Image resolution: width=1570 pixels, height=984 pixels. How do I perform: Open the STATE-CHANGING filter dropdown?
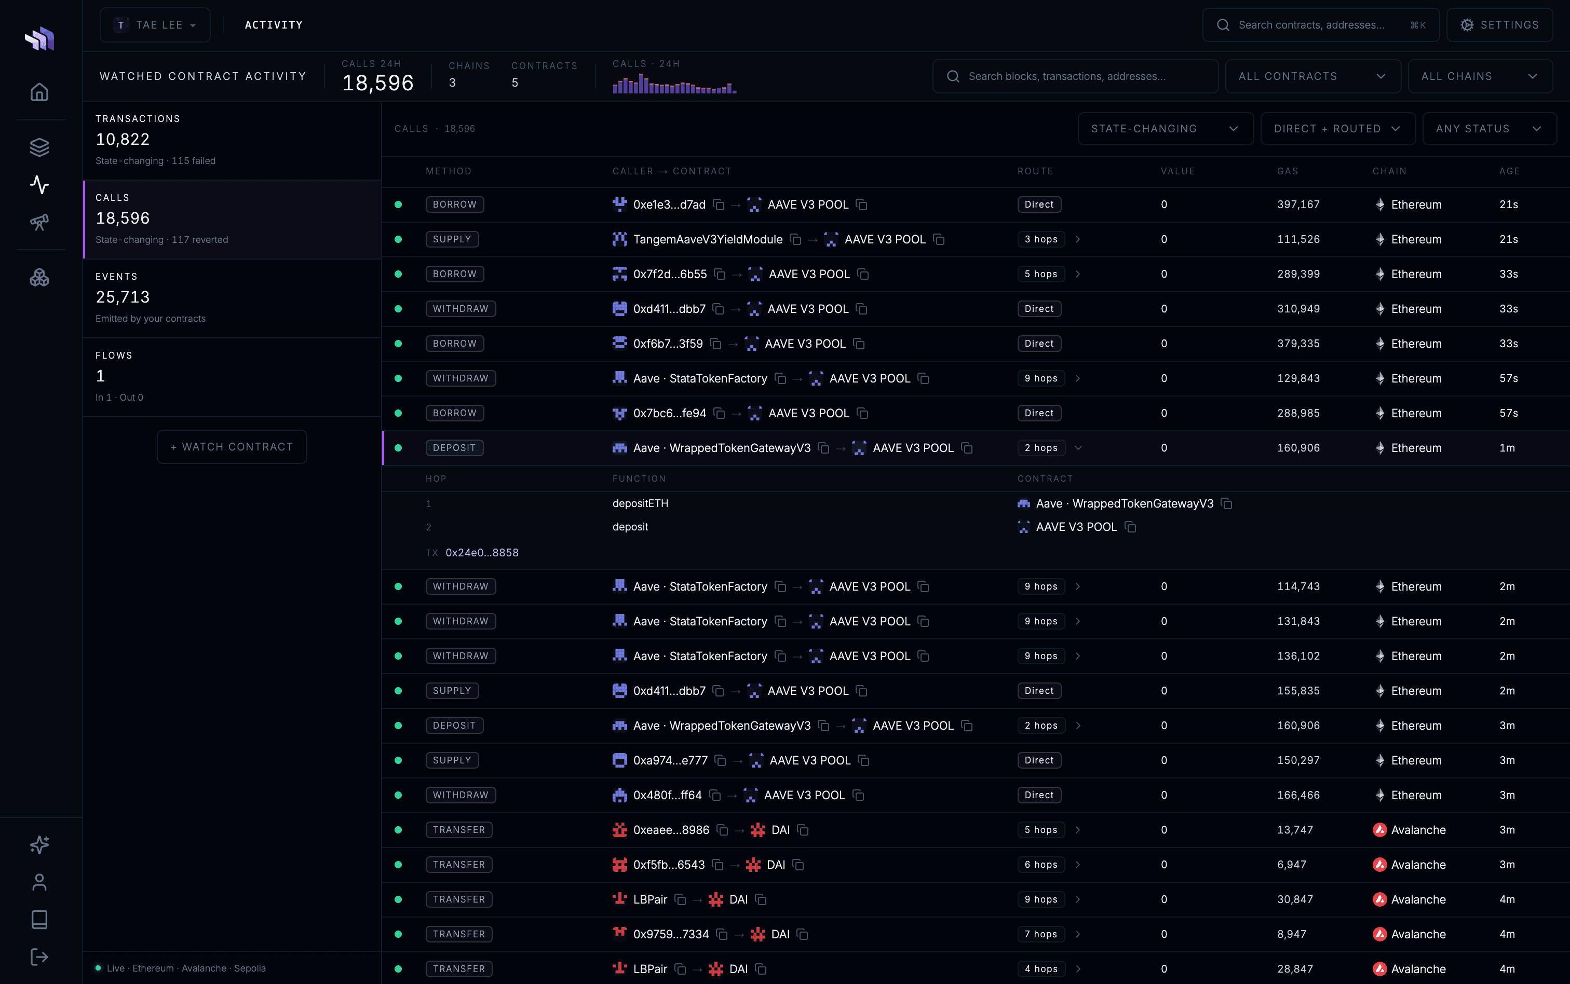[x=1165, y=129]
